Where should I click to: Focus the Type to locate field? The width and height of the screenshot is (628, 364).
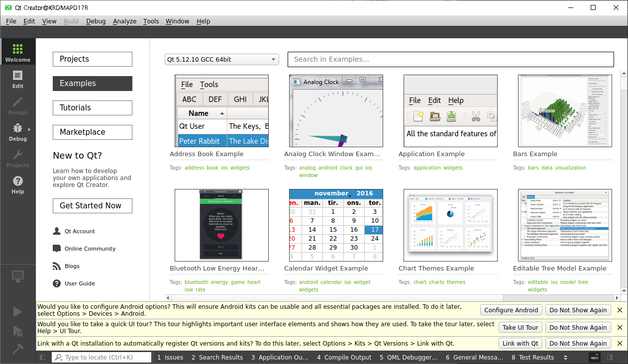click(102, 357)
